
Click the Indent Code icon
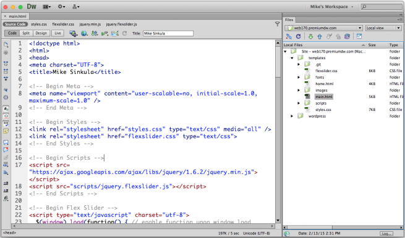(x=6, y=183)
